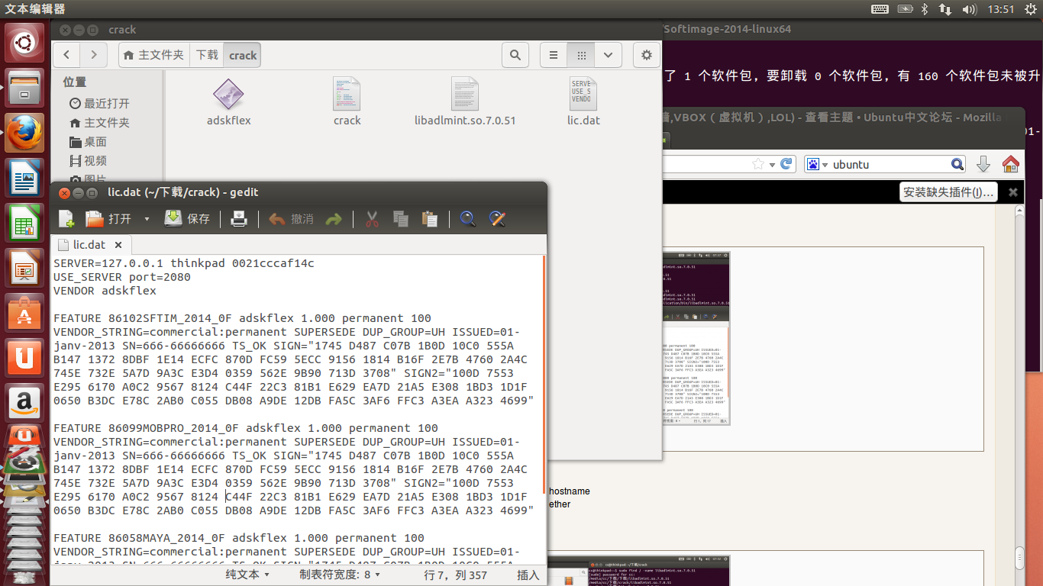Open the 制表符宽度 tab width dropdown
The width and height of the screenshot is (1043, 586).
[x=339, y=575]
